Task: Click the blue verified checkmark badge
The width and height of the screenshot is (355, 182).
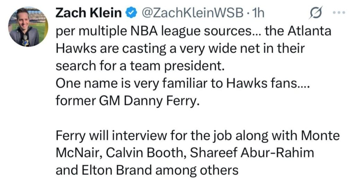Action: (x=130, y=13)
